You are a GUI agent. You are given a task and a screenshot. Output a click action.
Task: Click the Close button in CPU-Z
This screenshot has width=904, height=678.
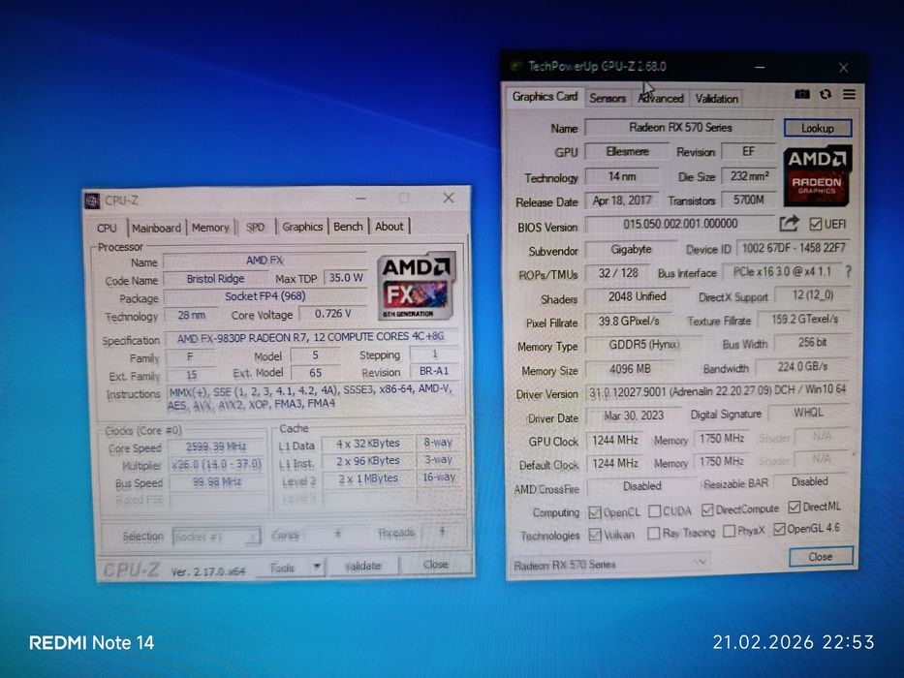pyautogui.click(x=435, y=564)
